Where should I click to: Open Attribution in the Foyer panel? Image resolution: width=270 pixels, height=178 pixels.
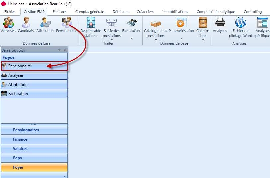pyautogui.click(x=34, y=85)
